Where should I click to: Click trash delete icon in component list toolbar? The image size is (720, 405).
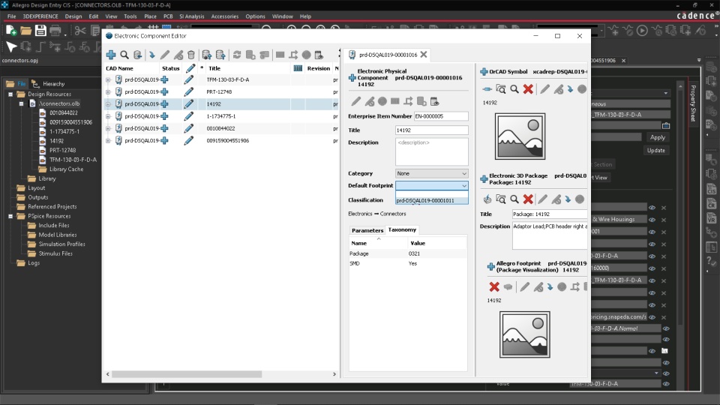[x=191, y=55]
